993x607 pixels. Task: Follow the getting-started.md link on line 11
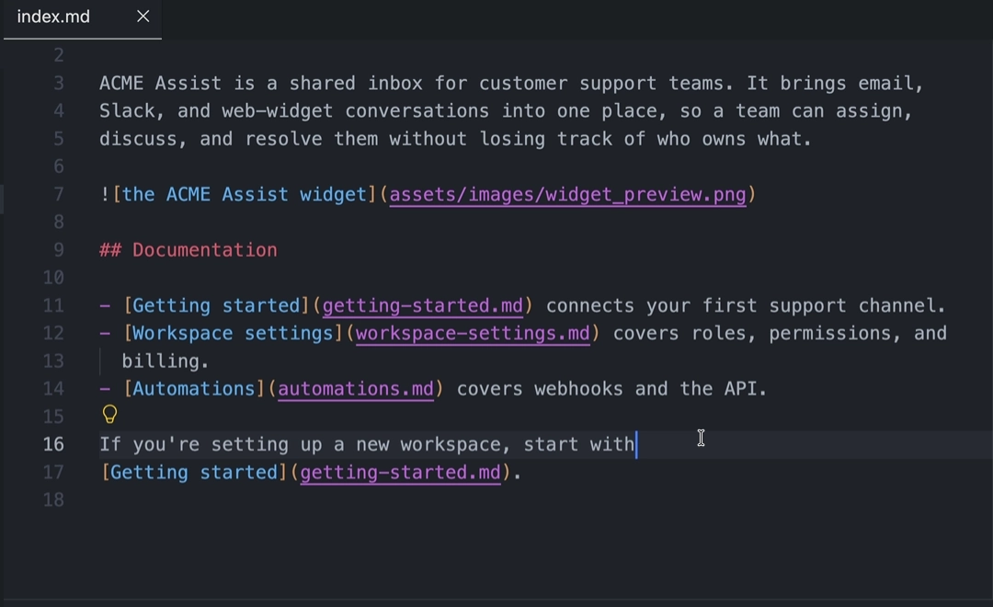tap(422, 305)
